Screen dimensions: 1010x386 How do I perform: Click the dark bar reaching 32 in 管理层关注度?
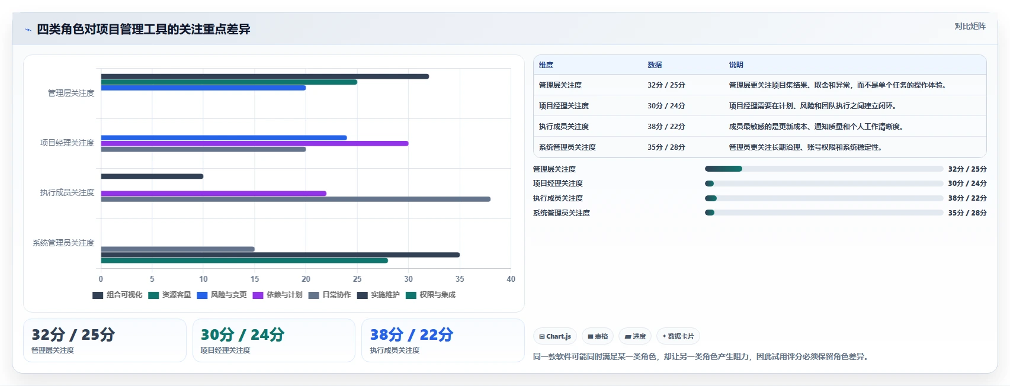[265, 76]
